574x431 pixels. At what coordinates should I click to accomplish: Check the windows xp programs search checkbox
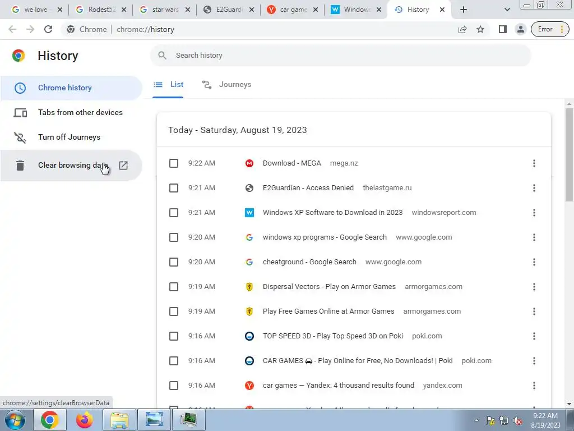(x=174, y=237)
